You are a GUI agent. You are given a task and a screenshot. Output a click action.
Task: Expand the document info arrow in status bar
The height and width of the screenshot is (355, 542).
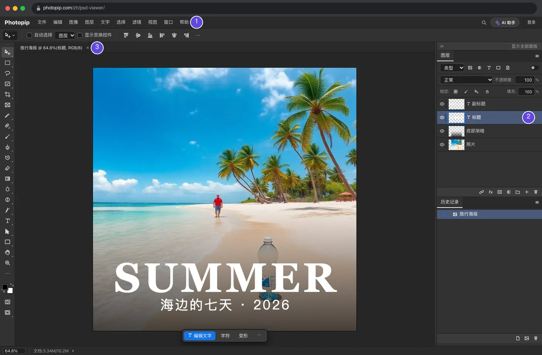click(73, 351)
